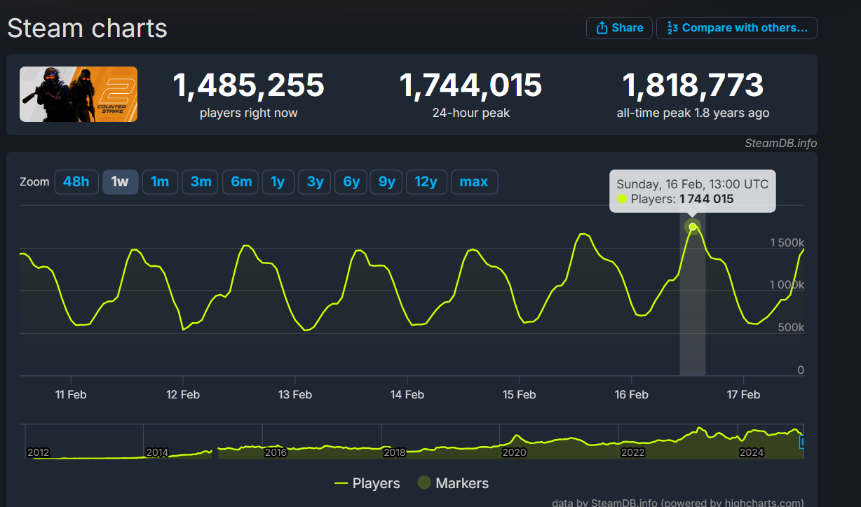Set chart zoom to 3m

click(x=201, y=182)
